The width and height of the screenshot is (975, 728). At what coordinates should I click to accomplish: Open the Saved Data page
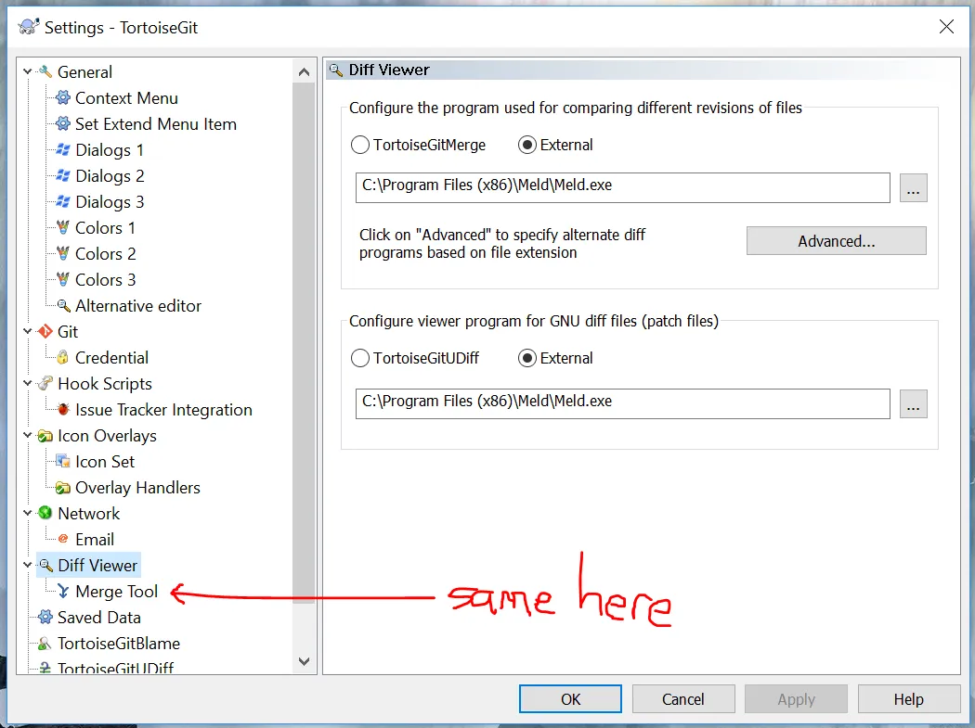[x=98, y=618]
